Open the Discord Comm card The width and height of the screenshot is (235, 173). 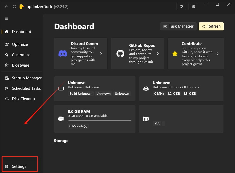(x=81, y=54)
